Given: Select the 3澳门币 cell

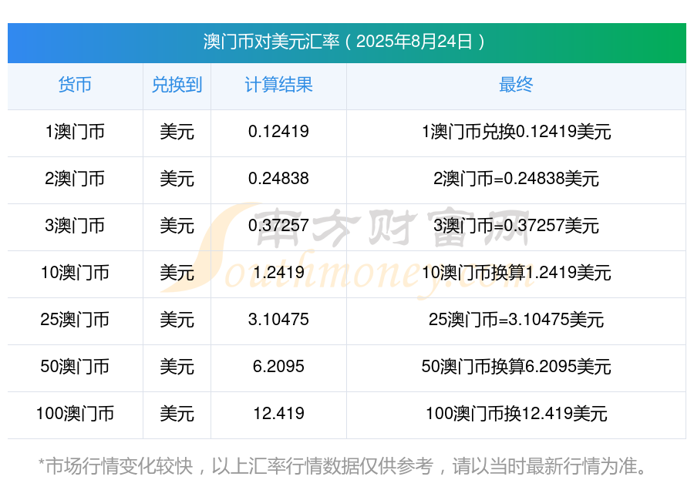Looking at the screenshot, I should (75, 226).
